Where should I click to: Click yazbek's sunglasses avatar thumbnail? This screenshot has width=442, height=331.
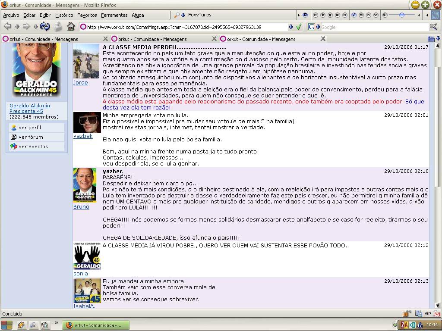pyautogui.click(x=87, y=122)
